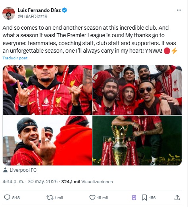The width and height of the screenshot is (188, 207).
Task: Open the Liverpool FC tagged account
Action: [x=23, y=170]
